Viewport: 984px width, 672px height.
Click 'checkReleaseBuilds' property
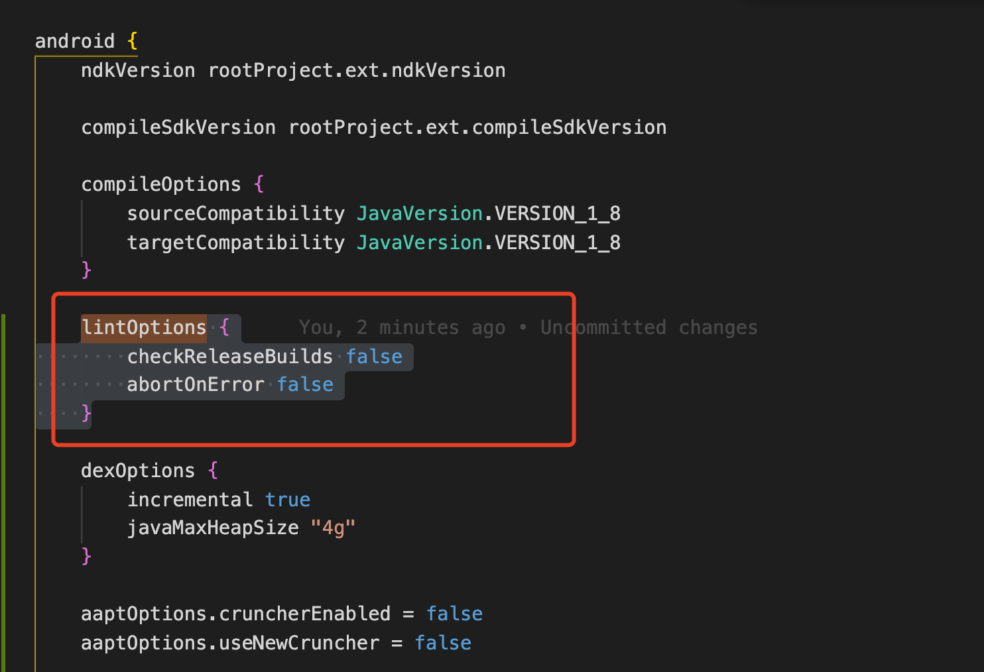(x=230, y=357)
